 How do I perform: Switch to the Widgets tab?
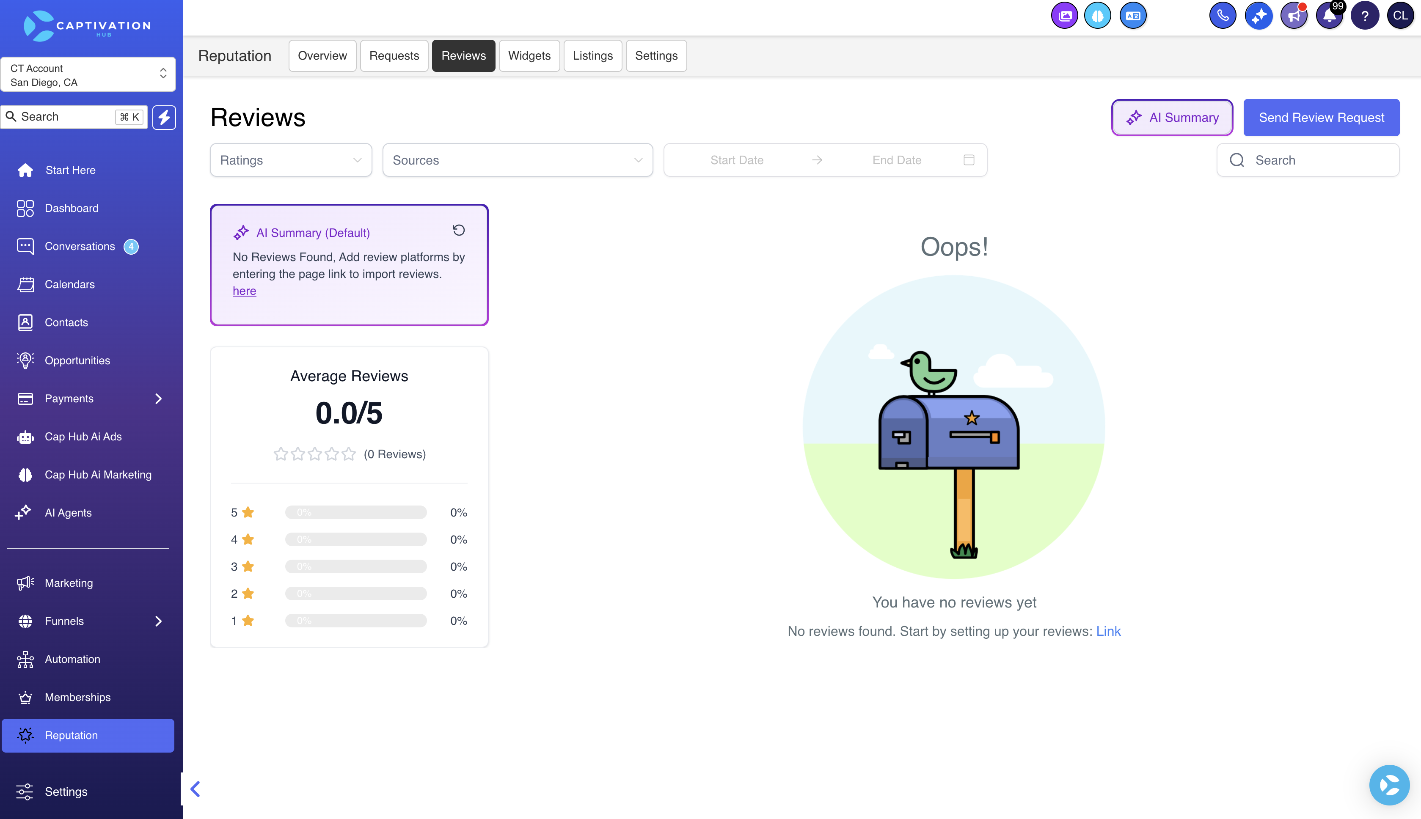point(529,56)
